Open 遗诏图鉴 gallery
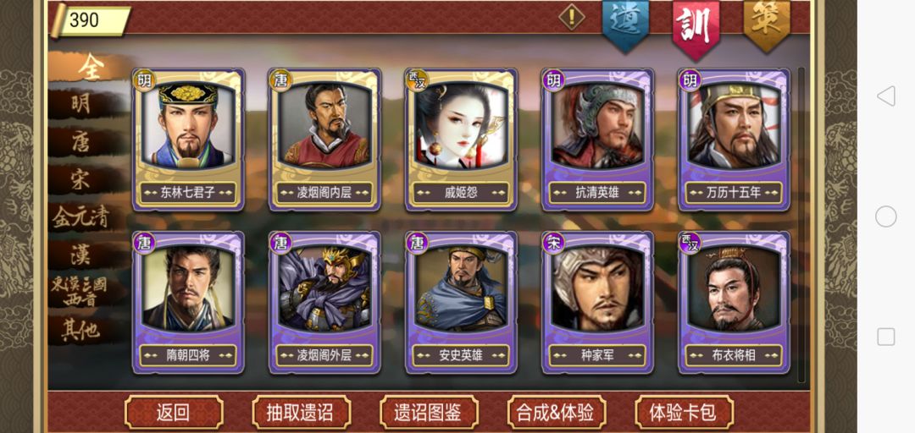Image resolution: width=915 pixels, height=433 pixels. coord(429,413)
